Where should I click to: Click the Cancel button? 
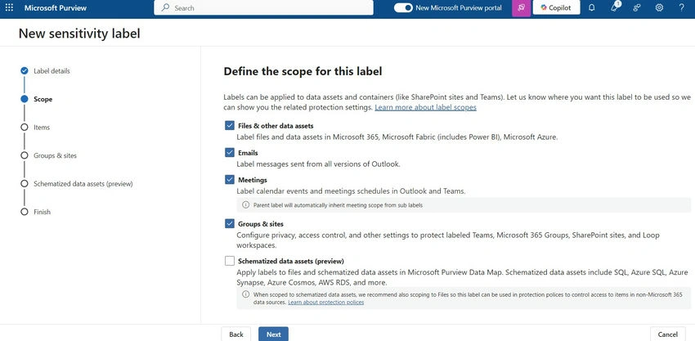[667, 334]
